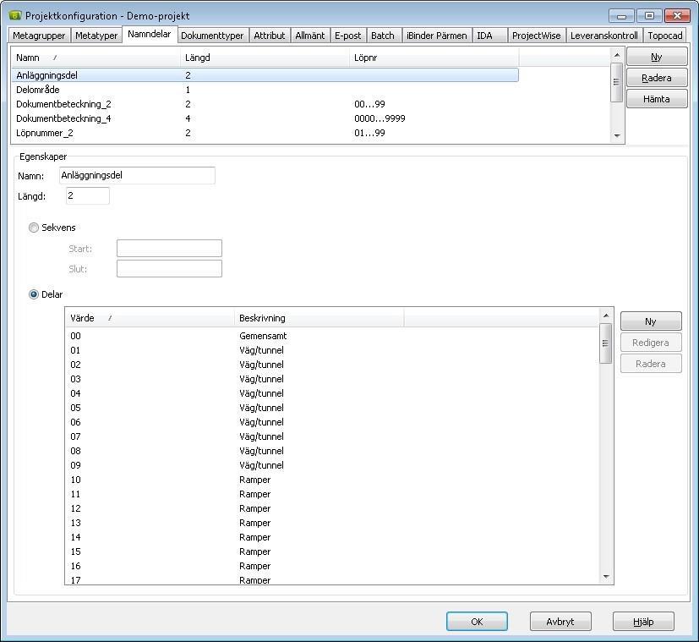The width and height of the screenshot is (699, 642).
Task: Select the Delområde row
Action: click(x=265, y=90)
